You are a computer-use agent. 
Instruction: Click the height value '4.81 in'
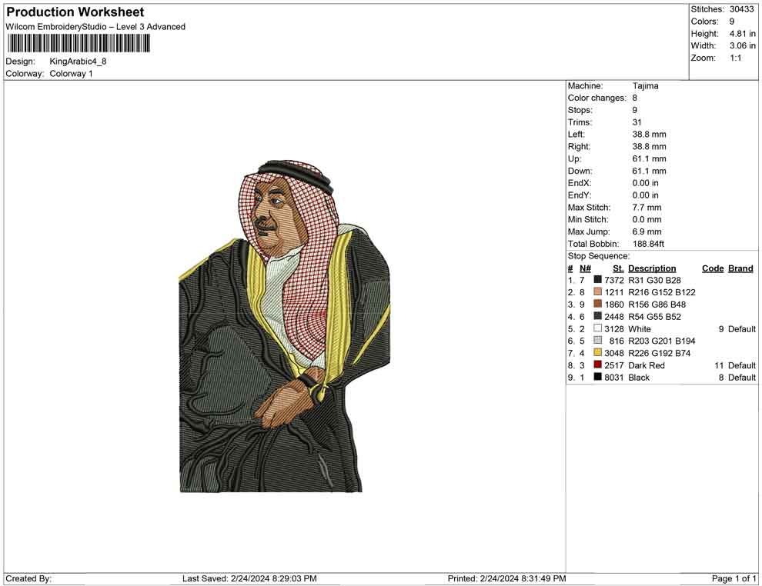click(x=742, y=34)
